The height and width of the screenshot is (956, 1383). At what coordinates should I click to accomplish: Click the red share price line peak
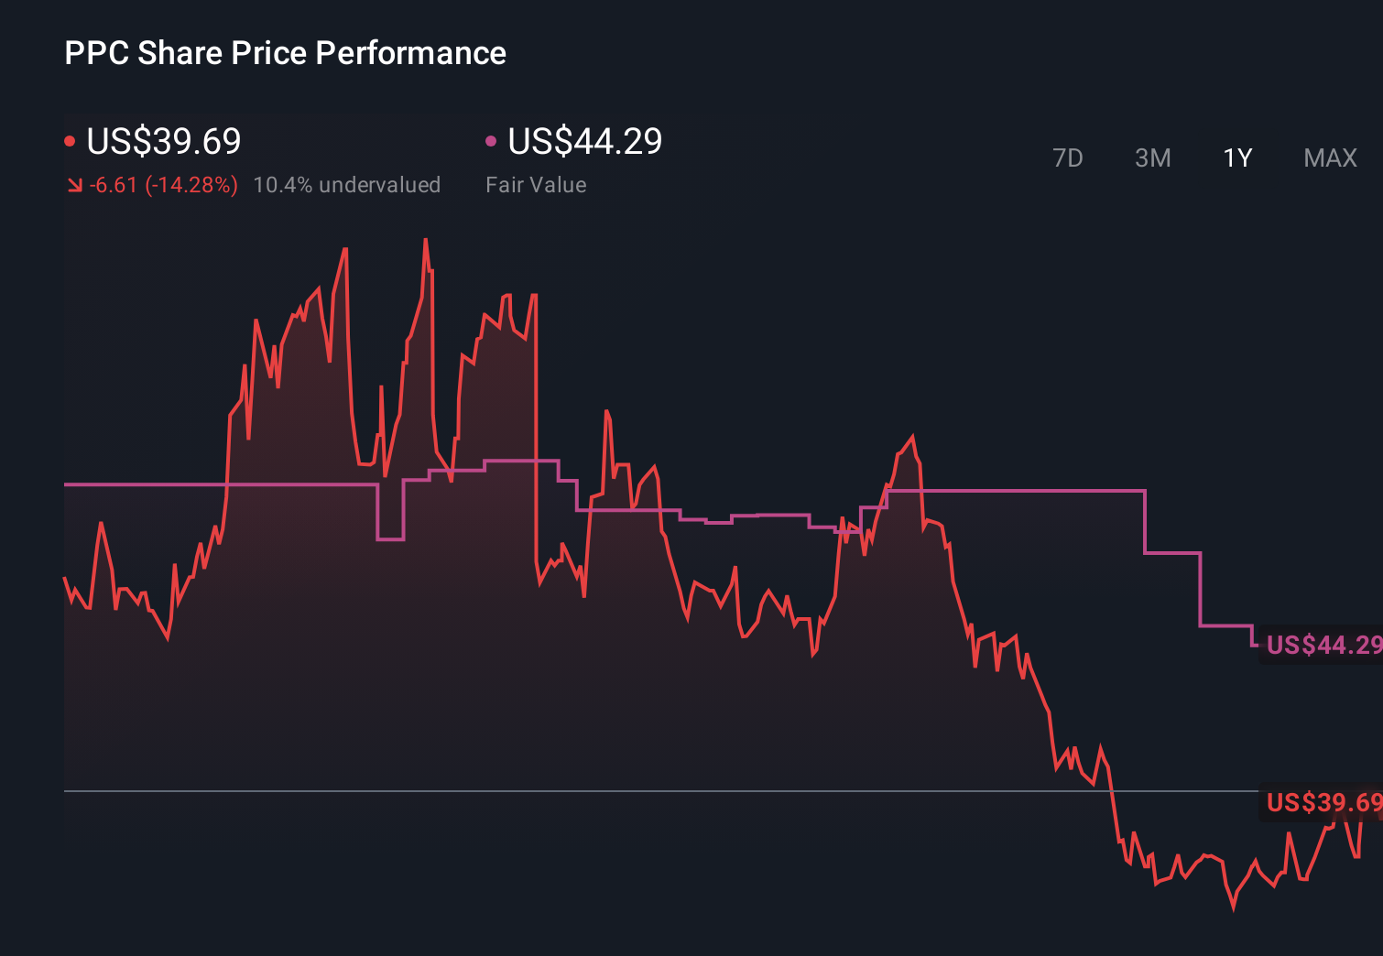point(427,238)
